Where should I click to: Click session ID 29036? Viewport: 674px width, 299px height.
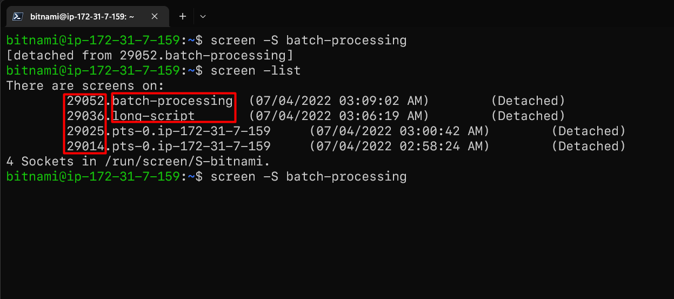[85, 116]
